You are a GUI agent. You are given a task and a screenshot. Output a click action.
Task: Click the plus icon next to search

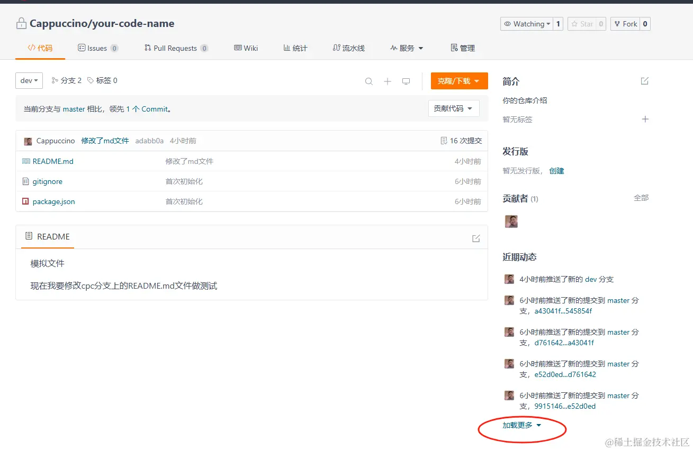pos(388,81)
